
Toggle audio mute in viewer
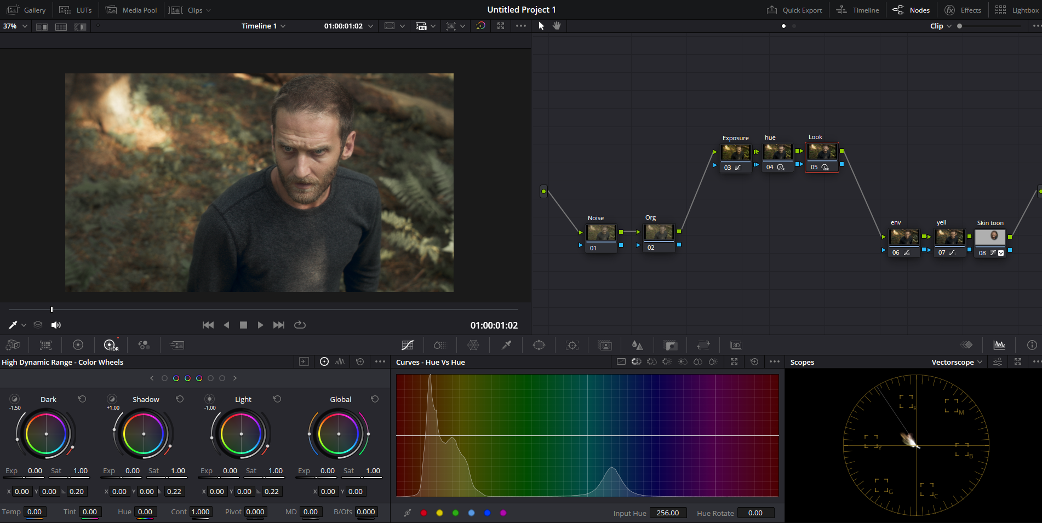56,325
